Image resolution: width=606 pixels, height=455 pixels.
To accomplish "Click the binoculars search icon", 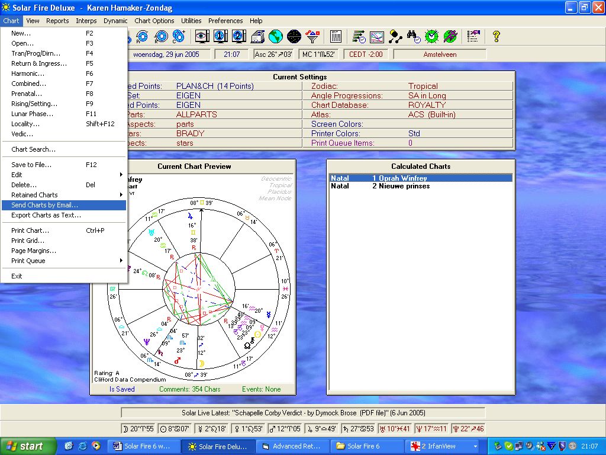I will (x=414, y=37).
